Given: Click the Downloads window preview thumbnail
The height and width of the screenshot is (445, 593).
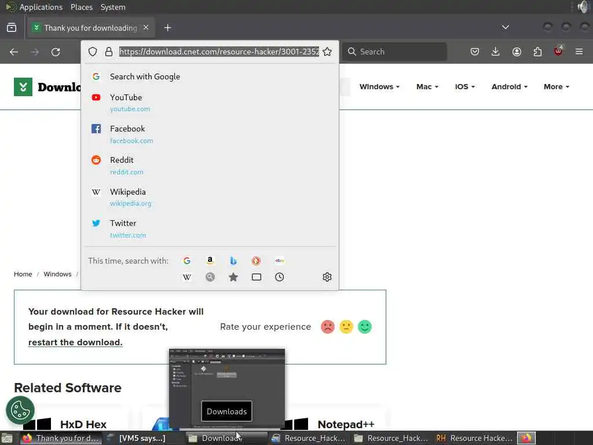Looking at the screenshot, I should click(227, 389).
